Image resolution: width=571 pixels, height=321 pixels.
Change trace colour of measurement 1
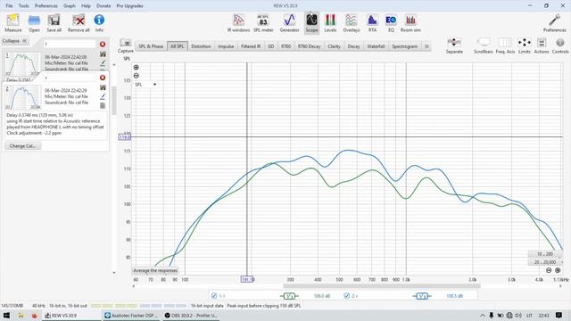(x=103, y=63)
